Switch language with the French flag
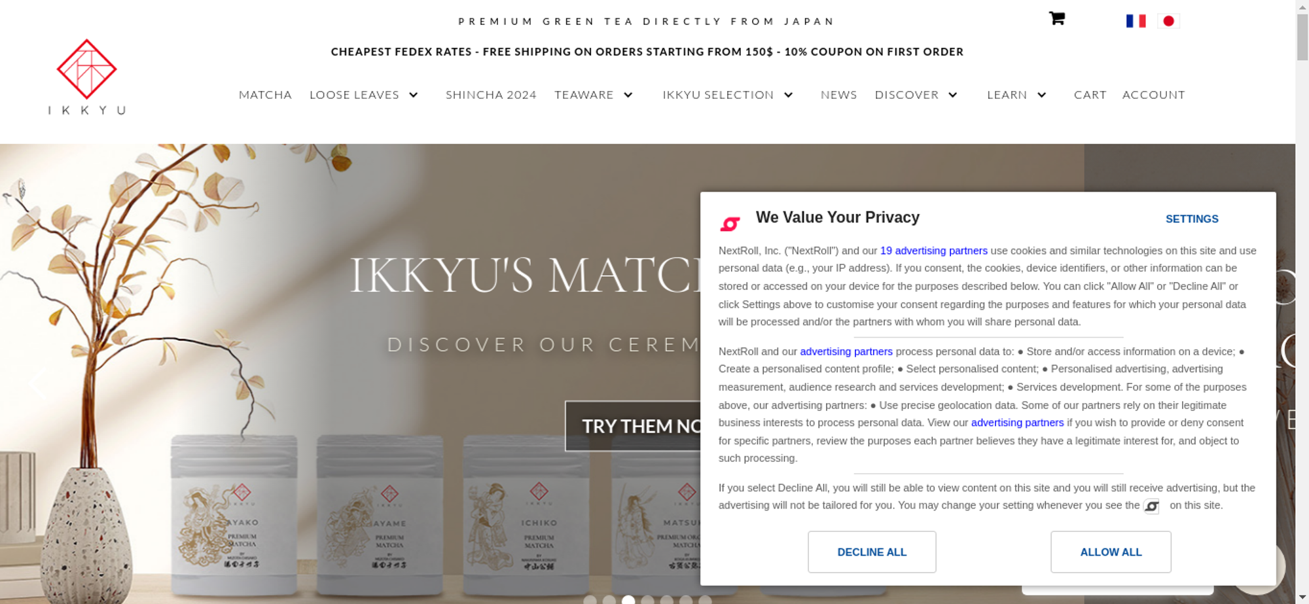The width and height of the screenshot is (1309, 604). click(1136, 21)
